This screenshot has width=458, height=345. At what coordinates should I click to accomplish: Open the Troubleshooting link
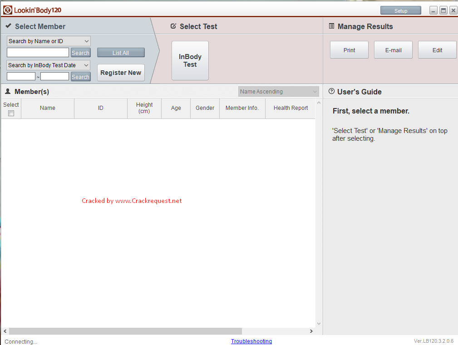251,341
